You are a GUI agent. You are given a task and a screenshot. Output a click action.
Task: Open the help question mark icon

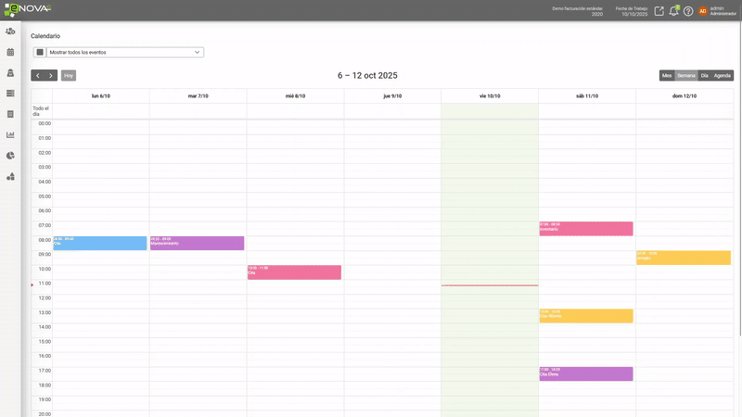click(688, 11)
